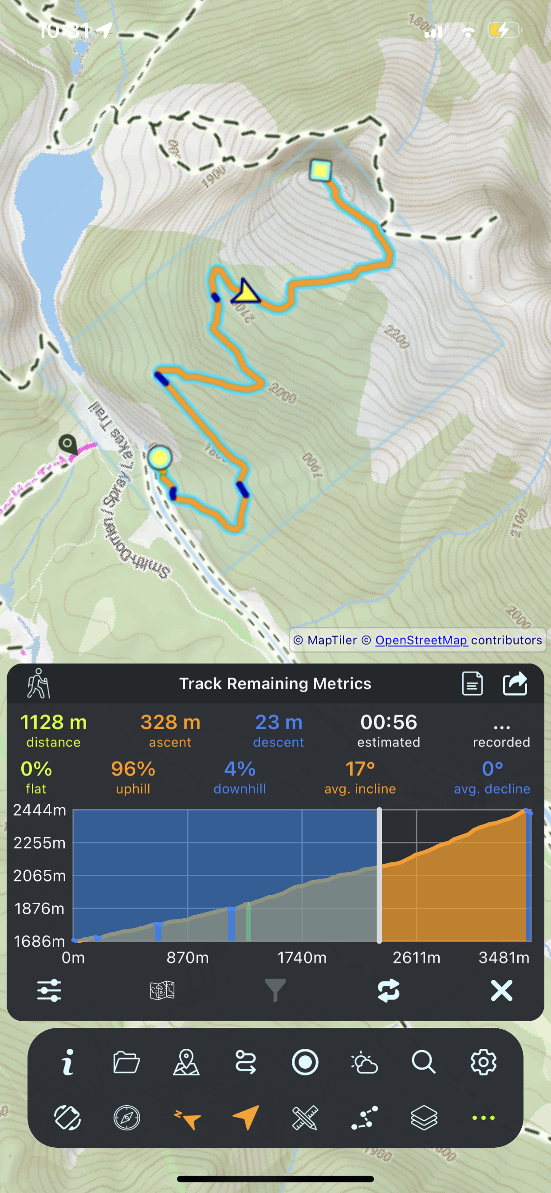This screenshot has height=1193, width=551.
Task: Open the info button in toolbar
Action: [x=67, y=1062]
